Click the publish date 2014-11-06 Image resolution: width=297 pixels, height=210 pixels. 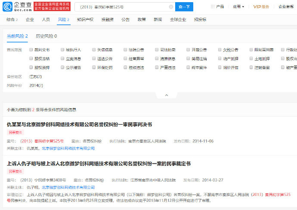pyautogui.click(x=203, y=141)
